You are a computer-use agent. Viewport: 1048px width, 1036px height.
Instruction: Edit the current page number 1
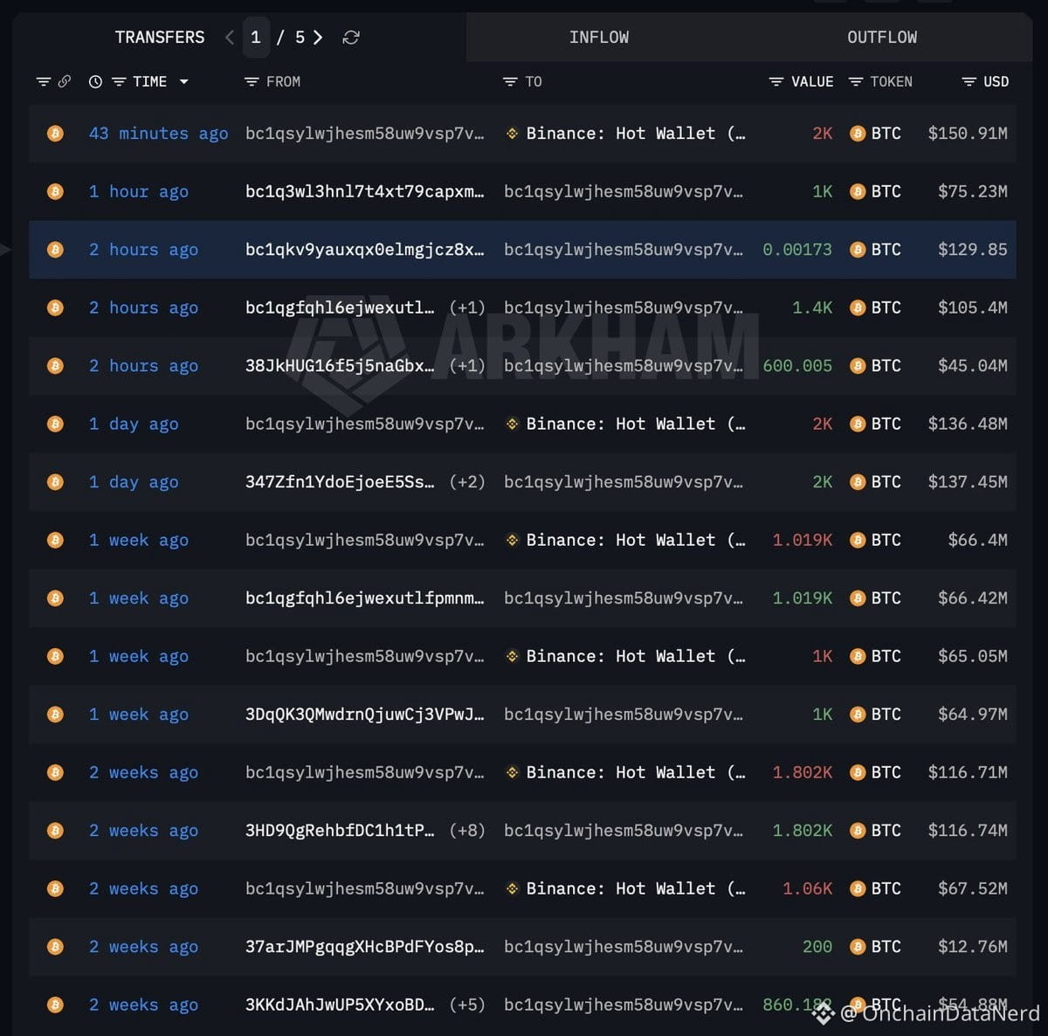pos(256,38)
